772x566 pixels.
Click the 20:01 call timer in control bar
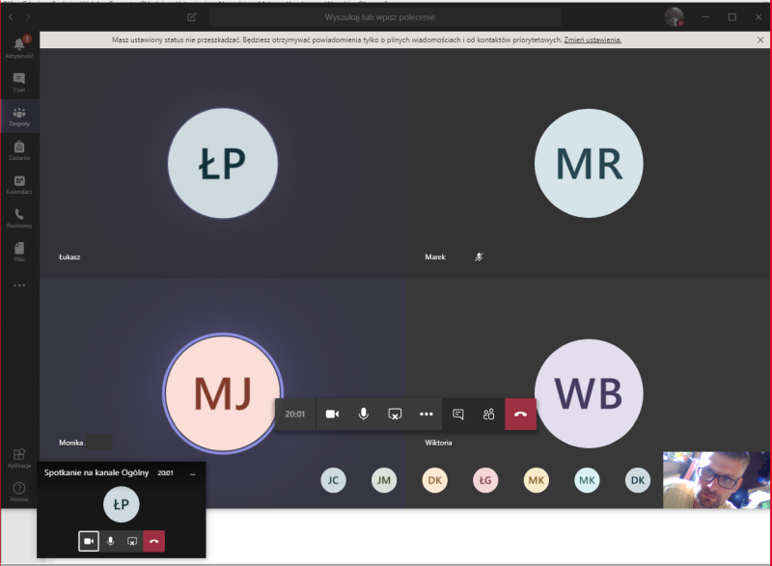pos(295,414)
